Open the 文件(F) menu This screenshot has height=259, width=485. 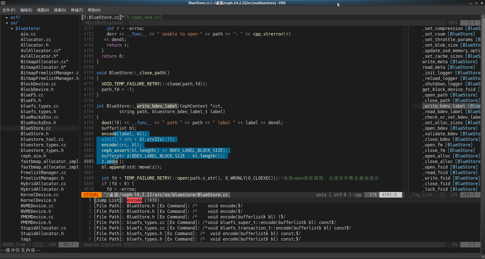pos(9,10)
